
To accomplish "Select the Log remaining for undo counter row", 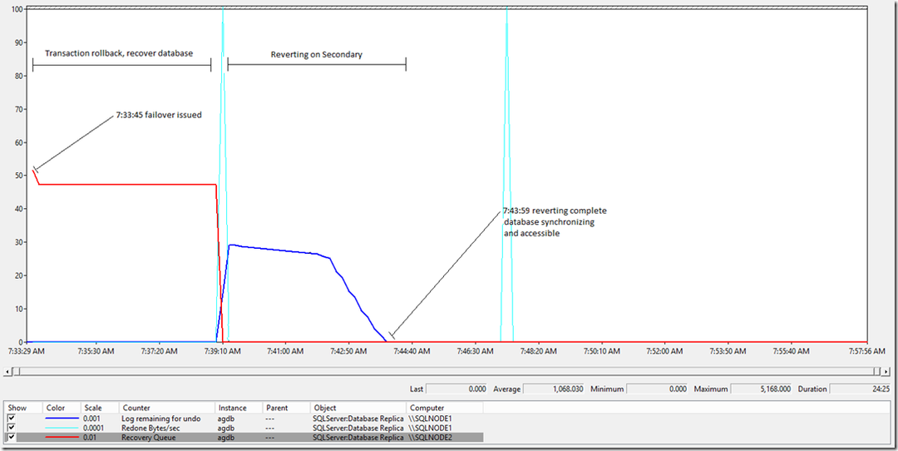I will pos(244,419).
